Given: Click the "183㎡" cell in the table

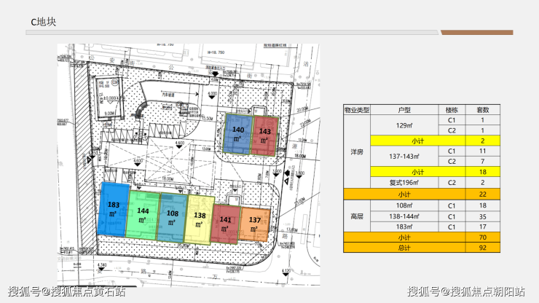Looking at the screenshot, I should [404, 227].
